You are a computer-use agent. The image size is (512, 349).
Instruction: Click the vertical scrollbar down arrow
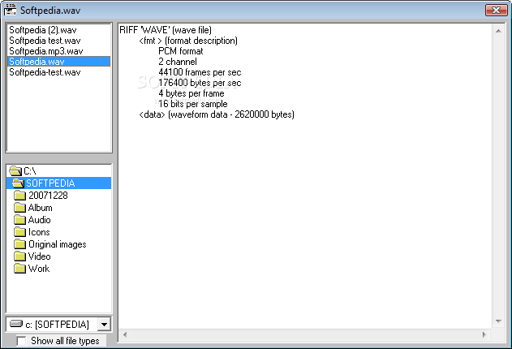[x=498, y=321]
